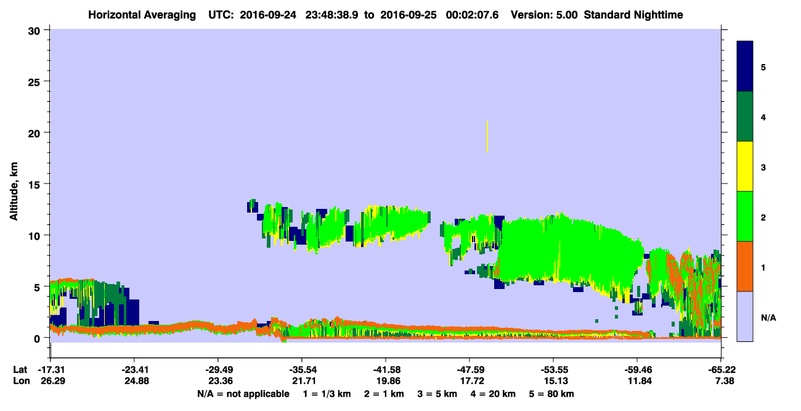Click the altitude tick label 0

pos(39,338)
